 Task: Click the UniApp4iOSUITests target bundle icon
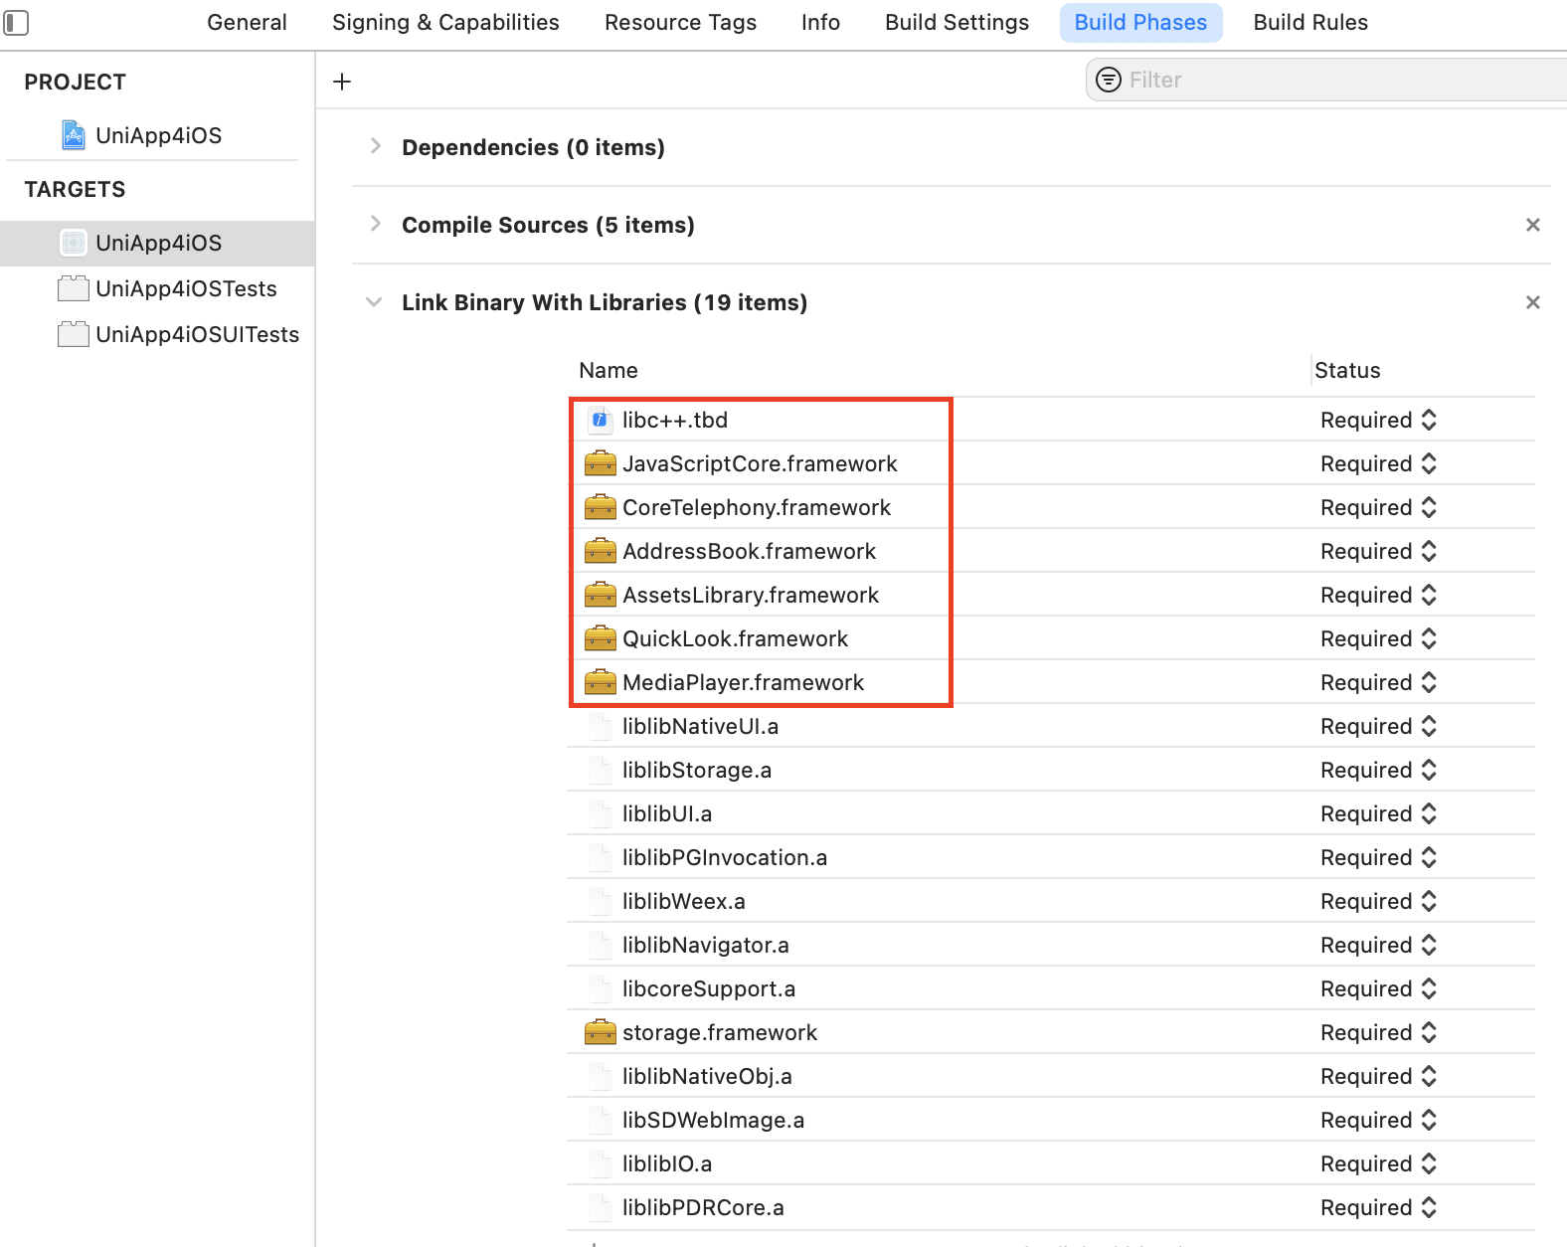click(74, 334)
